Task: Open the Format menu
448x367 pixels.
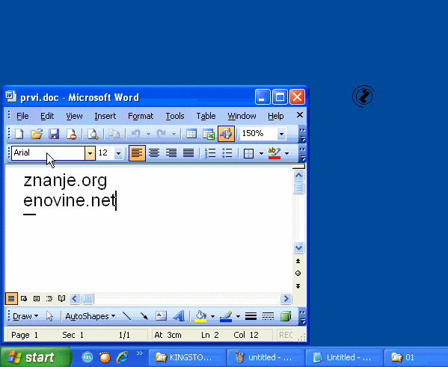Action: pos(141,116)
